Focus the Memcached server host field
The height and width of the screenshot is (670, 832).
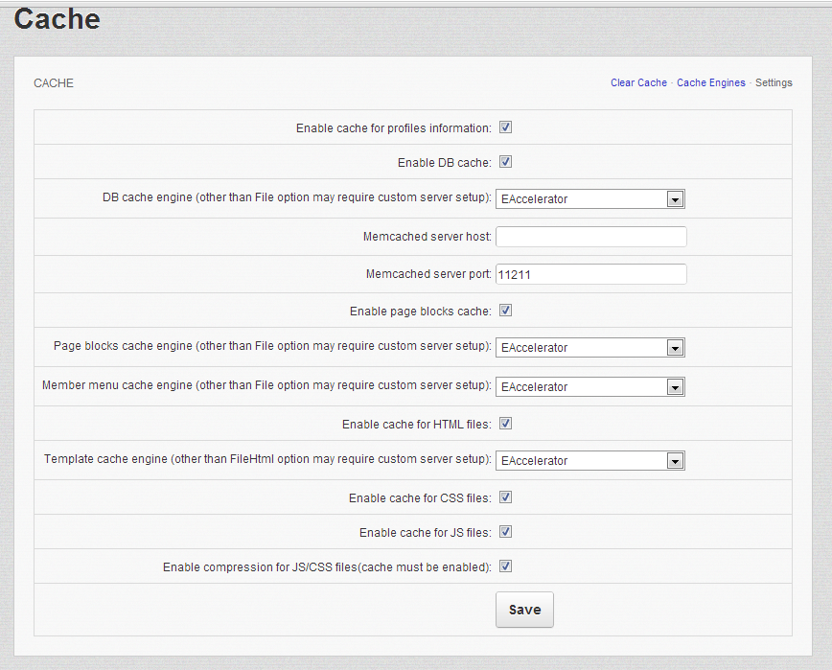click(x=590, y=237)
